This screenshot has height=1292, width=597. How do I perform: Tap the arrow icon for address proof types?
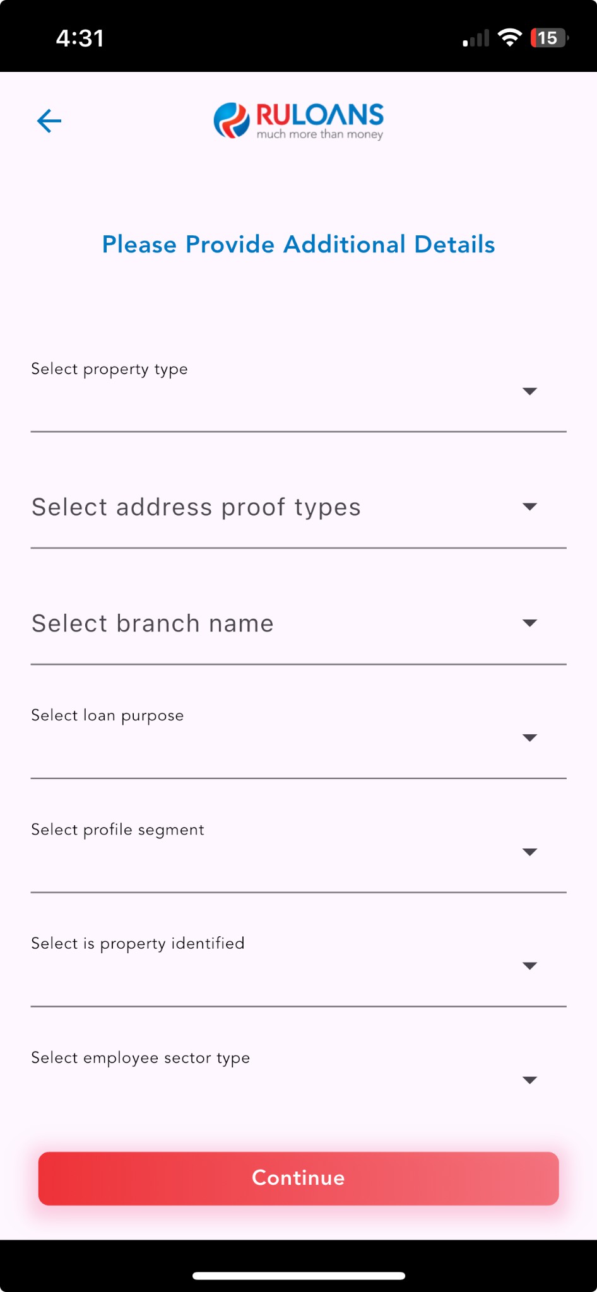[x=530, y=507]
